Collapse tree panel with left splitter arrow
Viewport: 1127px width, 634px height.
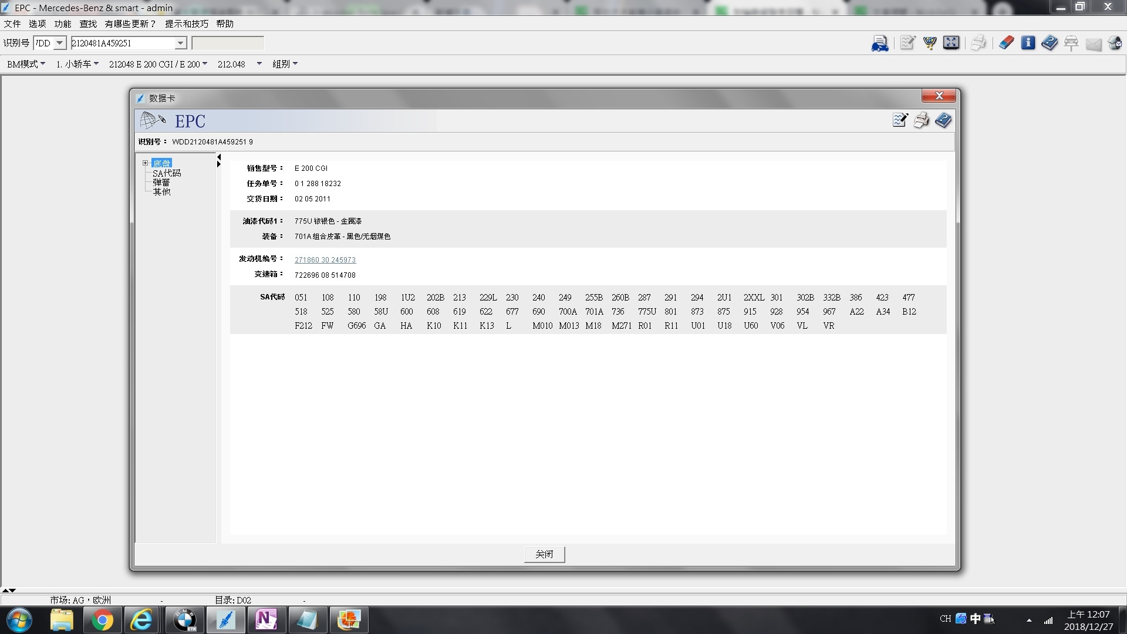point(219,157)
